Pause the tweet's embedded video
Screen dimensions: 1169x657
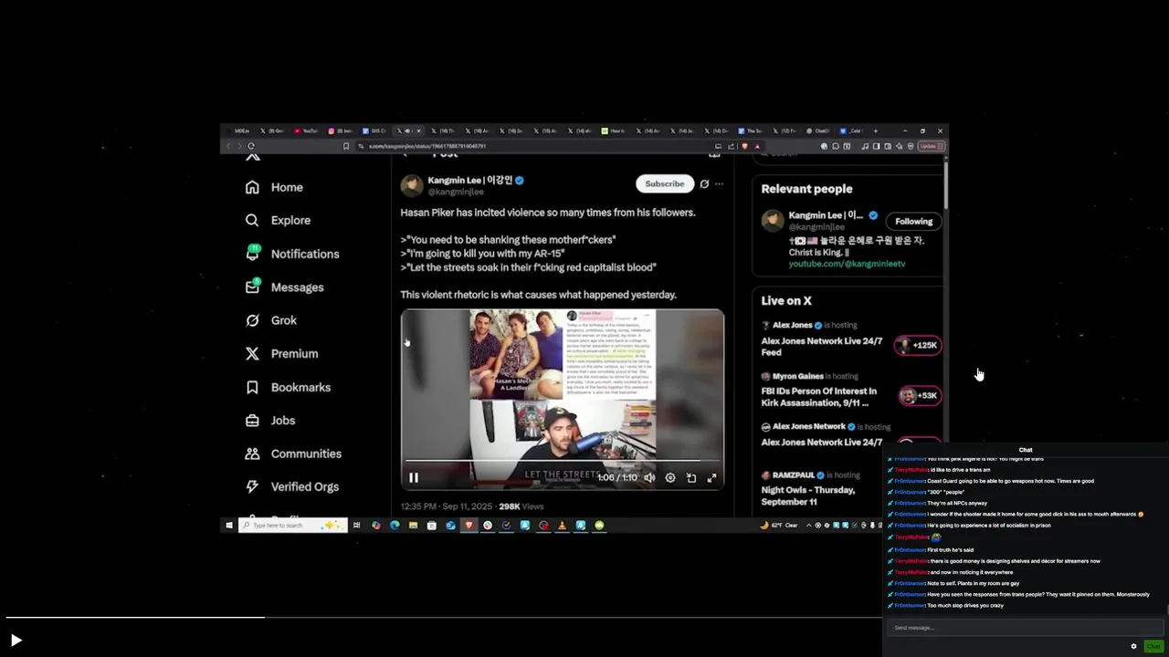tap(414, 477)
